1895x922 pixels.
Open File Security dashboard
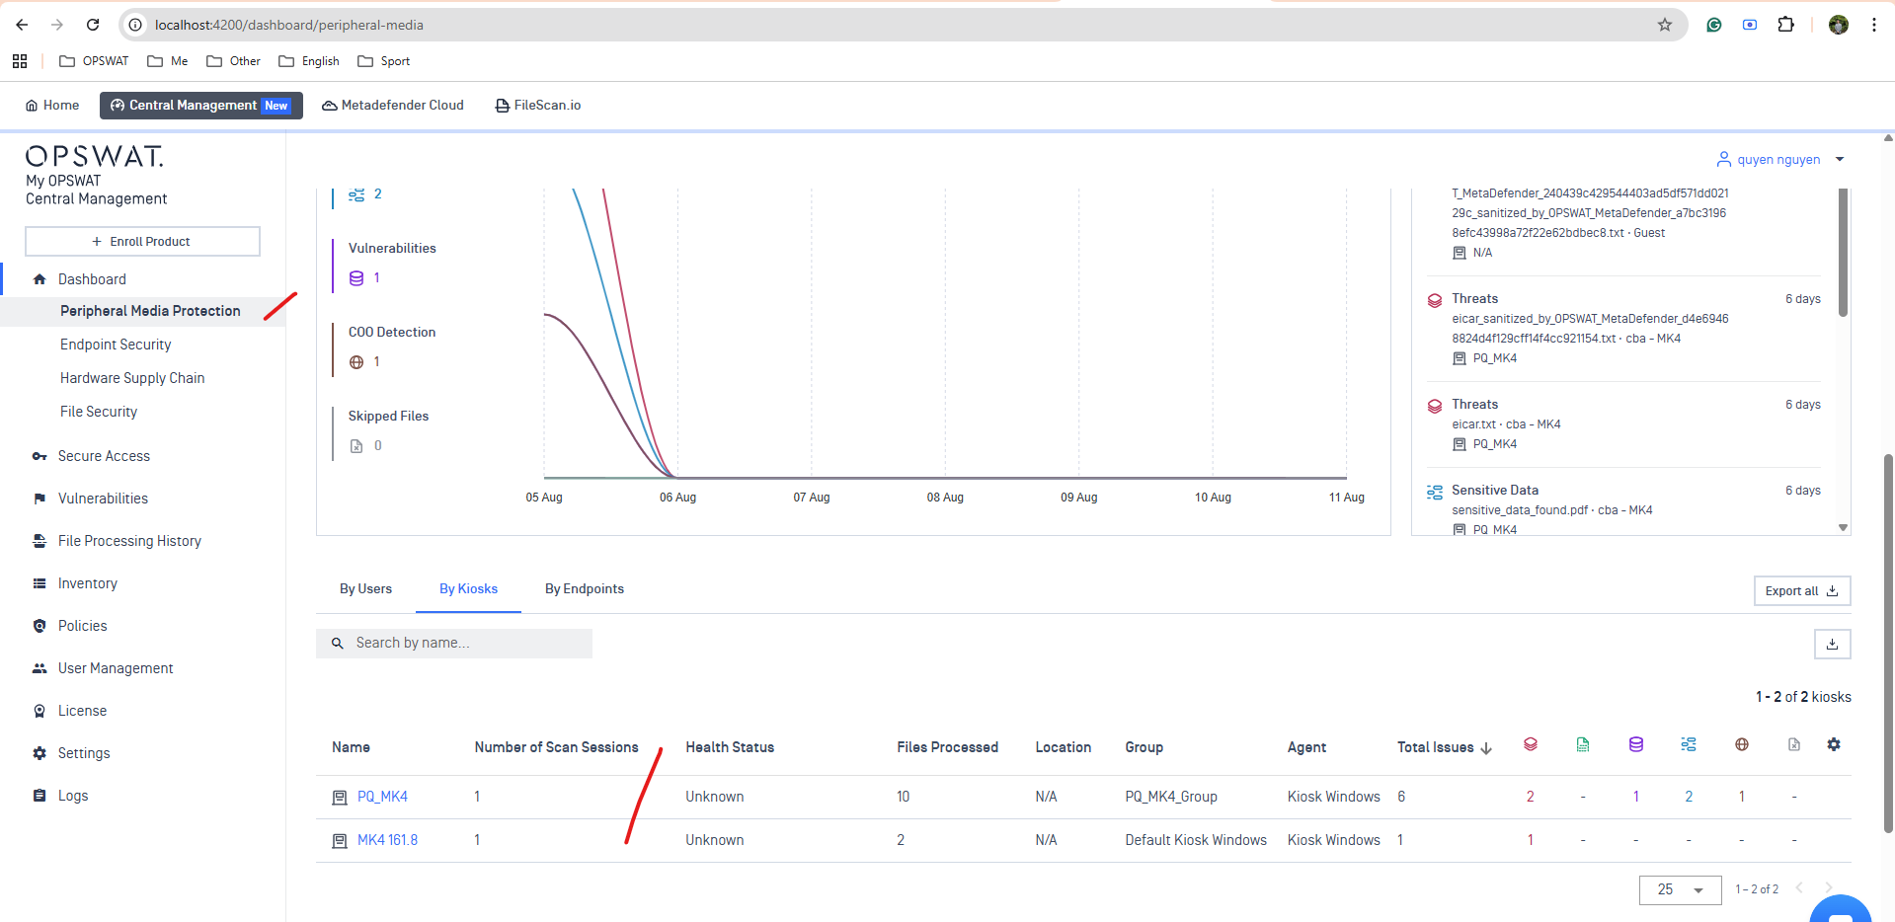click(99, 412)
